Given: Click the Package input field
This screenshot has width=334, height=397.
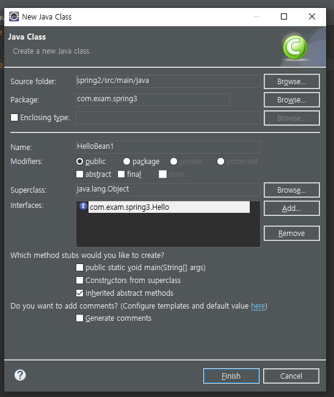Looking at the screenshot, I should tap(153, 99).
